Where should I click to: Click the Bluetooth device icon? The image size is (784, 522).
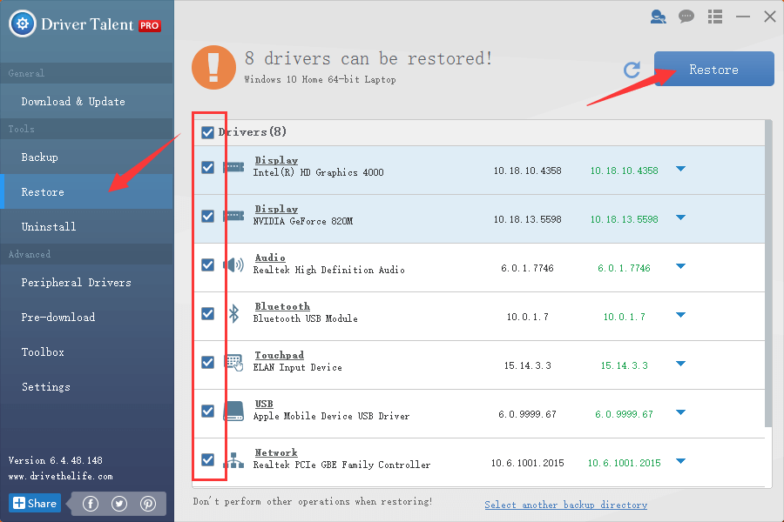(233, 314)
